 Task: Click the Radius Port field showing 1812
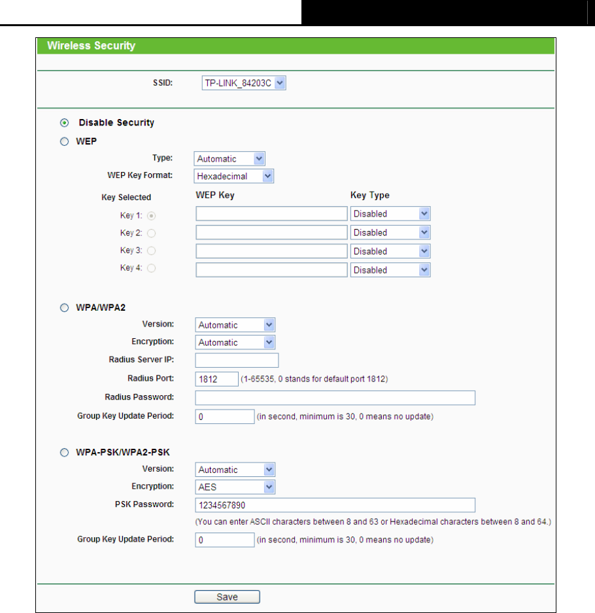[x=217, y=379]
